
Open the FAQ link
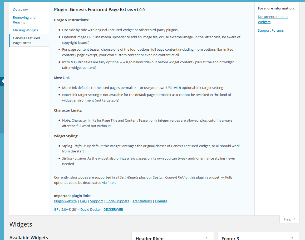(x=83, y=201)
